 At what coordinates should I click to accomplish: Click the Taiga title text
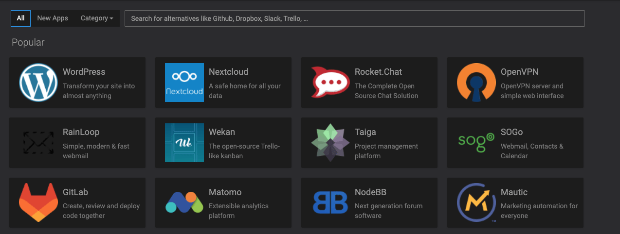point(365,132)
